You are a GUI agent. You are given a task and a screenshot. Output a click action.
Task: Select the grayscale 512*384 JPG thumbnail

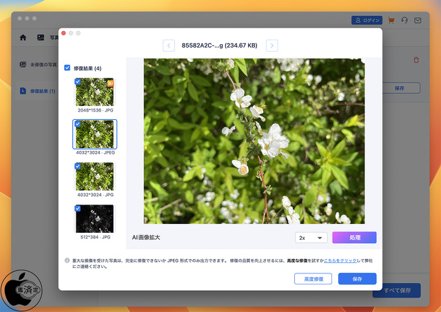pos(95,219)
